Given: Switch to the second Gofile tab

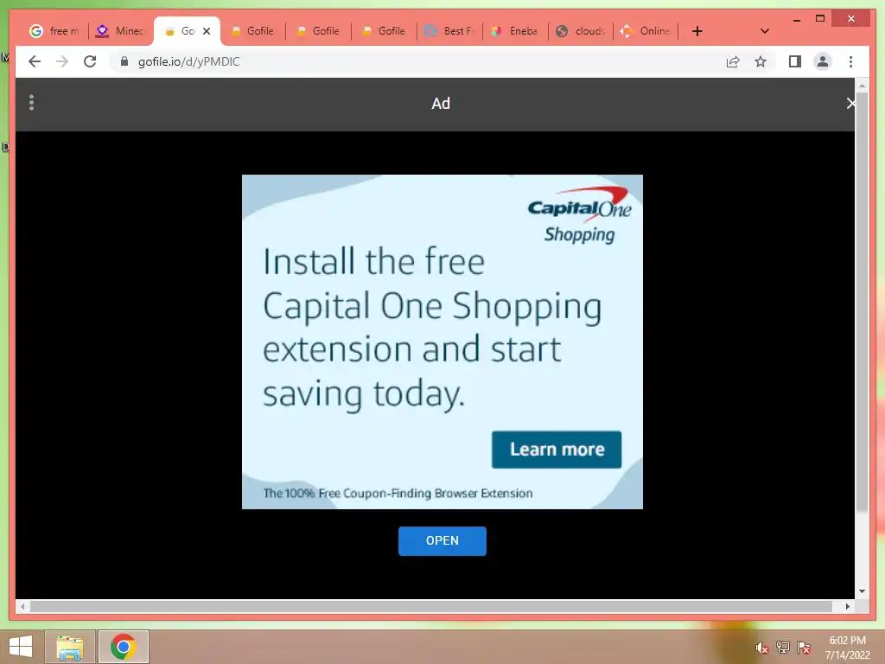Looking at the screenshot, I should (253, 31).
